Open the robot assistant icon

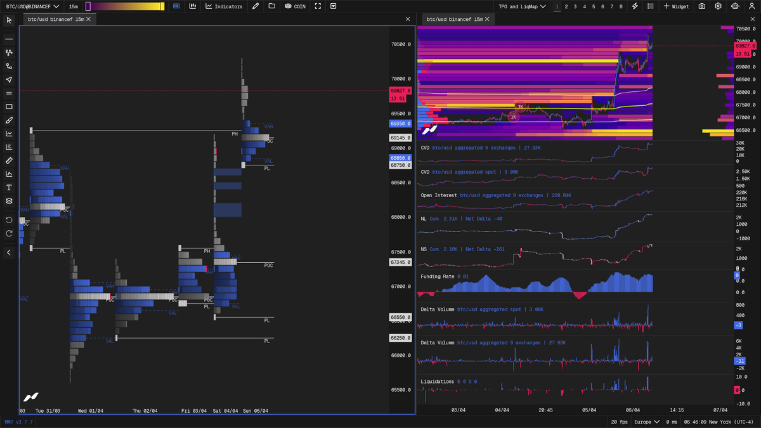[x=734, y=6]
